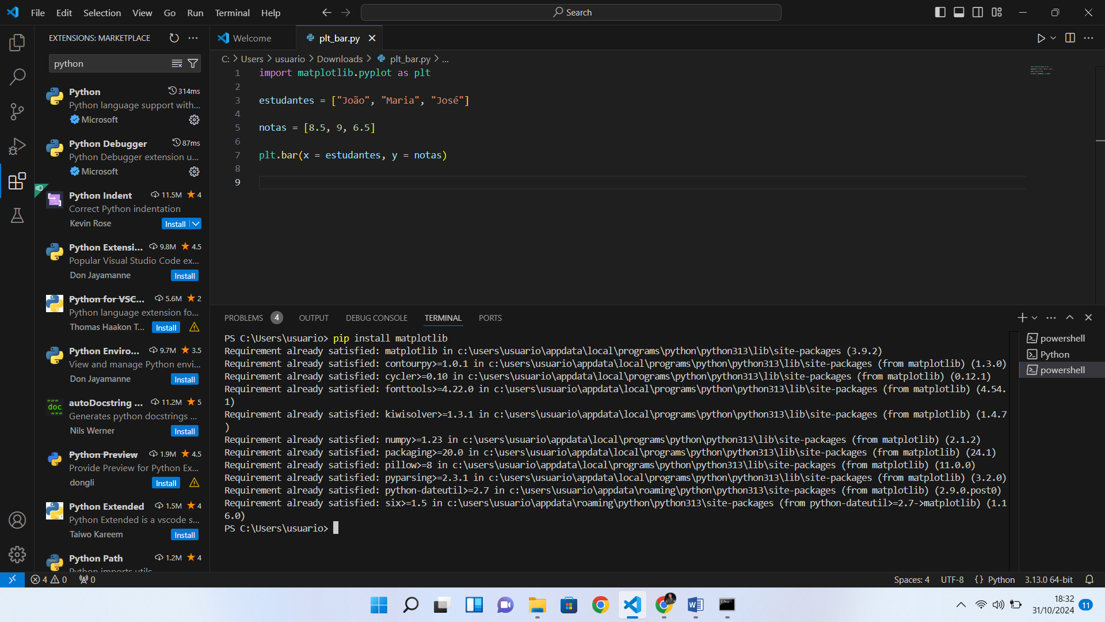Click the title bar Search command box
Image resolution: width=1105 pixels, height=622 pixels.
coord(571,12)
